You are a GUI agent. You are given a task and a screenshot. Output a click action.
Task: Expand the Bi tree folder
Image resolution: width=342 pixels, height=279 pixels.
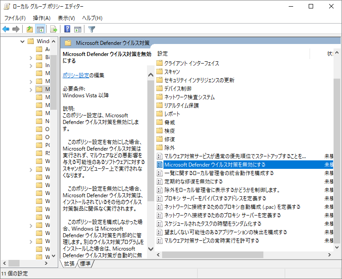[x=31, y=58]
